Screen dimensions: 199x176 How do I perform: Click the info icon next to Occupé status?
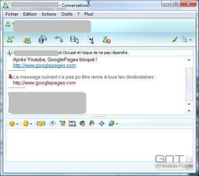tap(9, 53)
